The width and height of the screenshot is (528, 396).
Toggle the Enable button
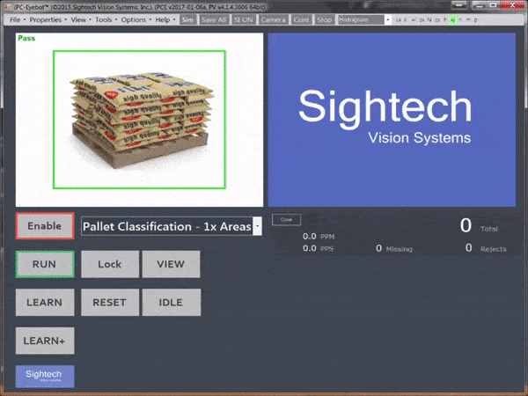point(44,226)
